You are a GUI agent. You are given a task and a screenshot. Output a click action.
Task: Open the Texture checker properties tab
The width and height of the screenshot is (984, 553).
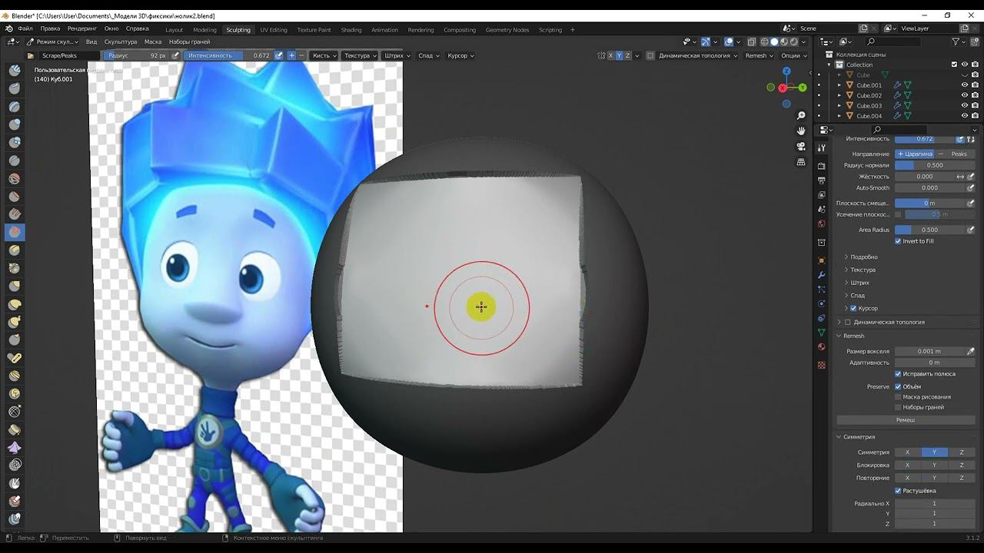click(x=822, y=365)
